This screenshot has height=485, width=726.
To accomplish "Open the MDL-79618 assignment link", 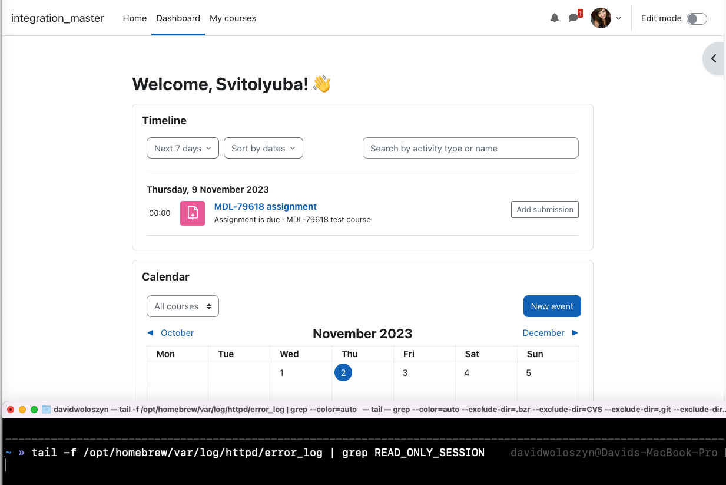I will pyautogui.click(x=266, y=207).
